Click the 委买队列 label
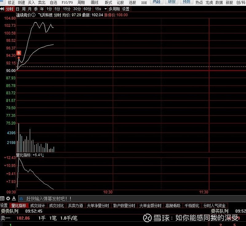 click(x=220, y=211)
